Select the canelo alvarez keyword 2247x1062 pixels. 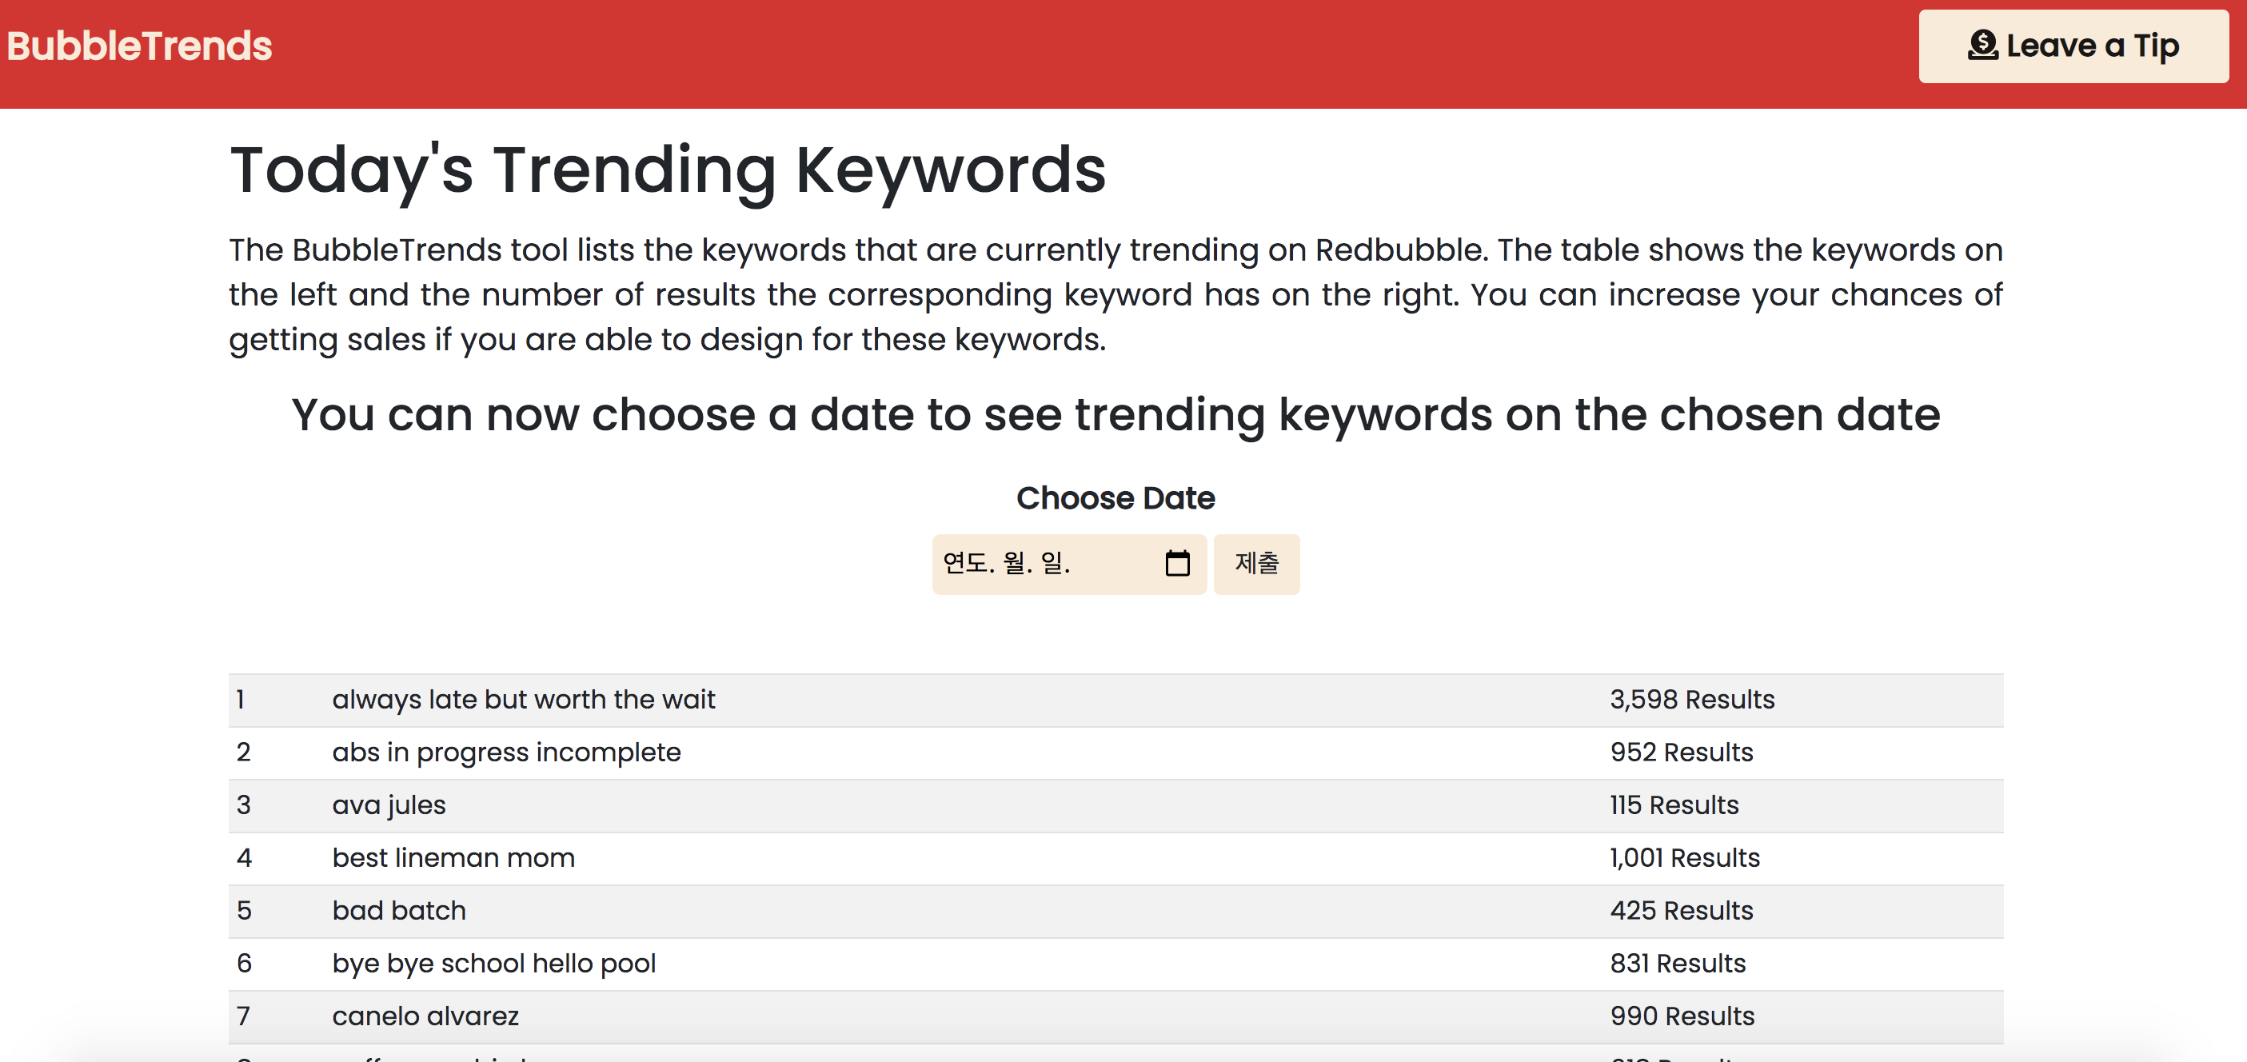coord(425,1016)
